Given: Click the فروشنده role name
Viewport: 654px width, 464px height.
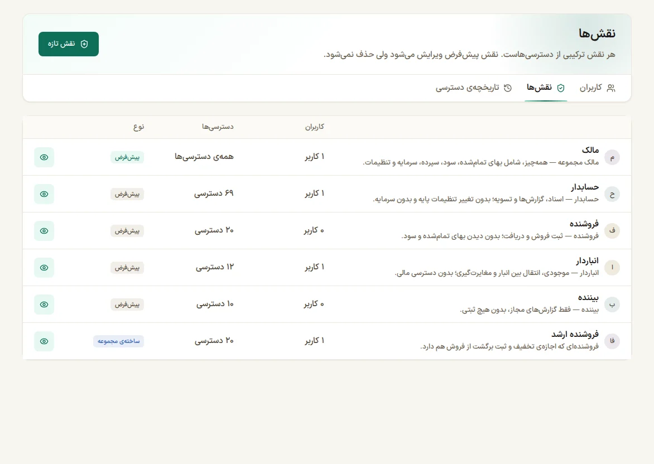Looking at the screenshot, I should [584, 224].
